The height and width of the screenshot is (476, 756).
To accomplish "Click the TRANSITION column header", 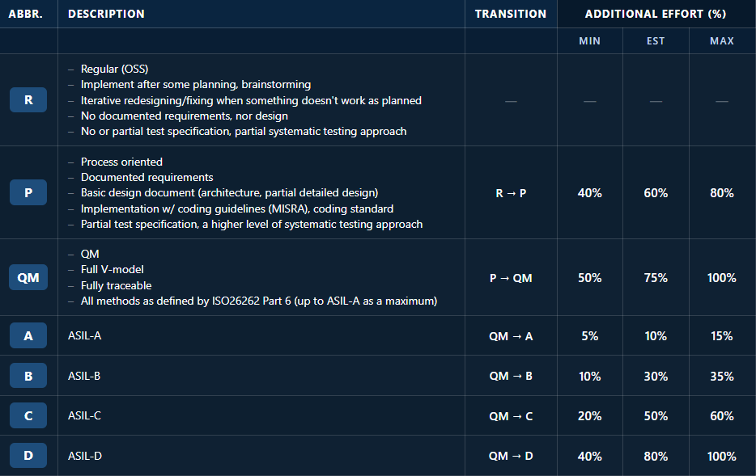I will click(x=511, y=14).
